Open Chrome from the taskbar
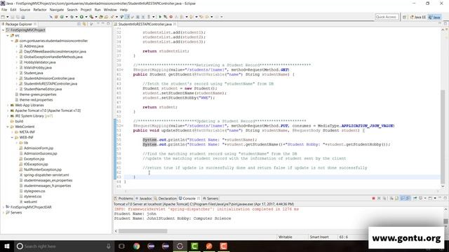The image size is (449, 252). [136, 246]
